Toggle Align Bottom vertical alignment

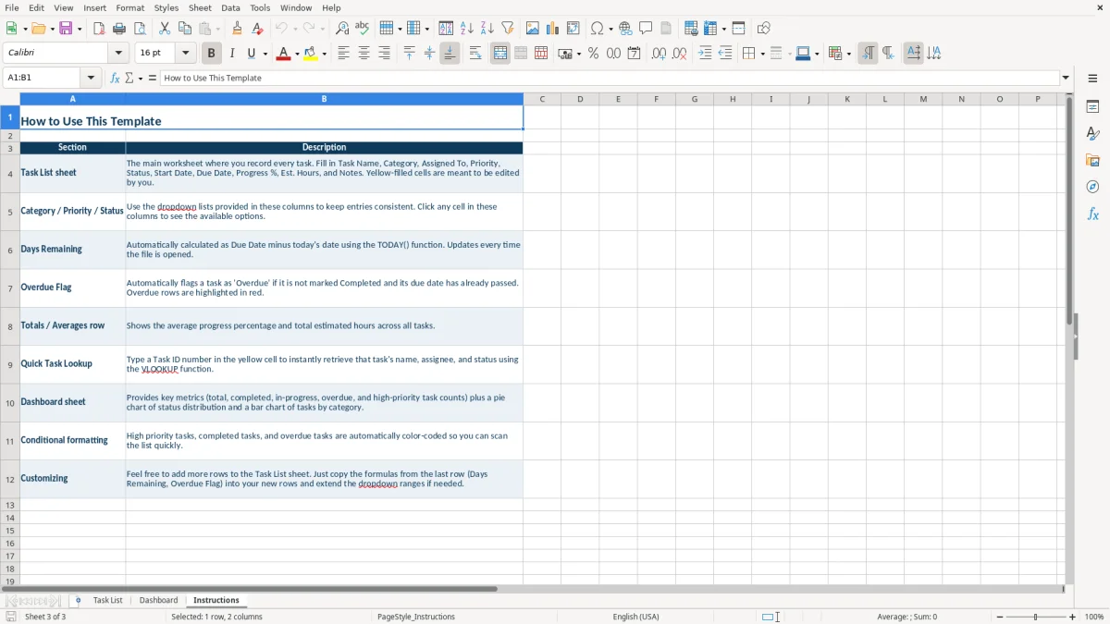pyautogui.click(x=450, y=54)
